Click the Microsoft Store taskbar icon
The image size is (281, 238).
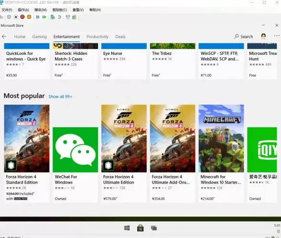point(140,228)
